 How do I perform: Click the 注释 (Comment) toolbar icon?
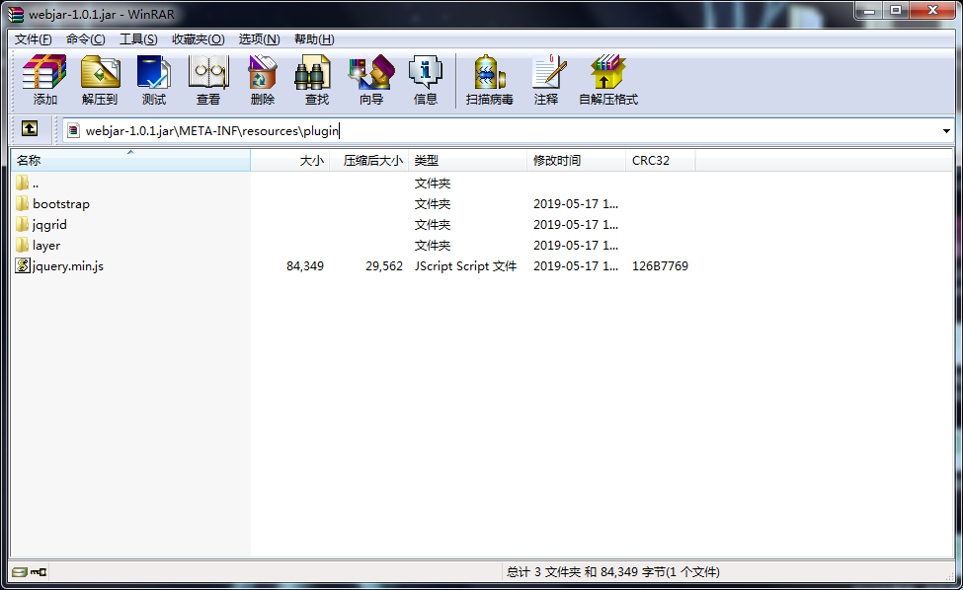tap(548, 72)
